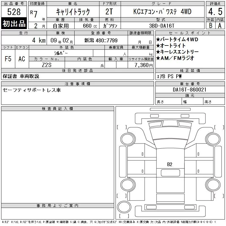
Task: Select the color number Z2S
Action: (x=47, y=65)
